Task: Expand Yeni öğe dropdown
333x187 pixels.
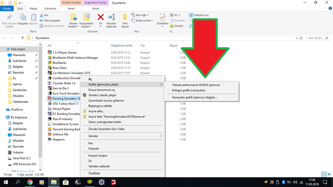Action: [140, 15]
